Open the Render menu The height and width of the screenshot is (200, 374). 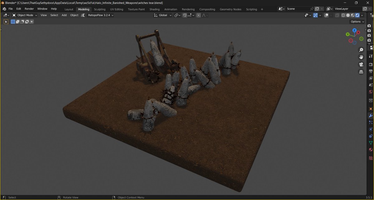(x=29, y=9)
